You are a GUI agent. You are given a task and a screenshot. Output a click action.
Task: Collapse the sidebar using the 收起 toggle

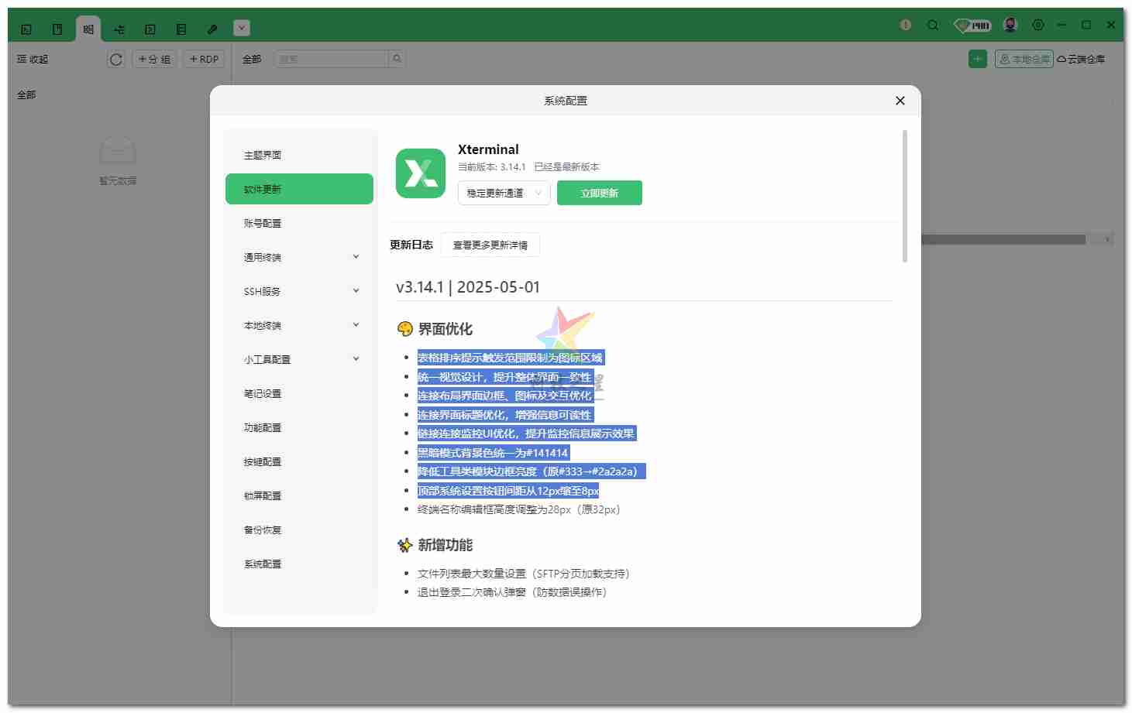pos(32,59)
